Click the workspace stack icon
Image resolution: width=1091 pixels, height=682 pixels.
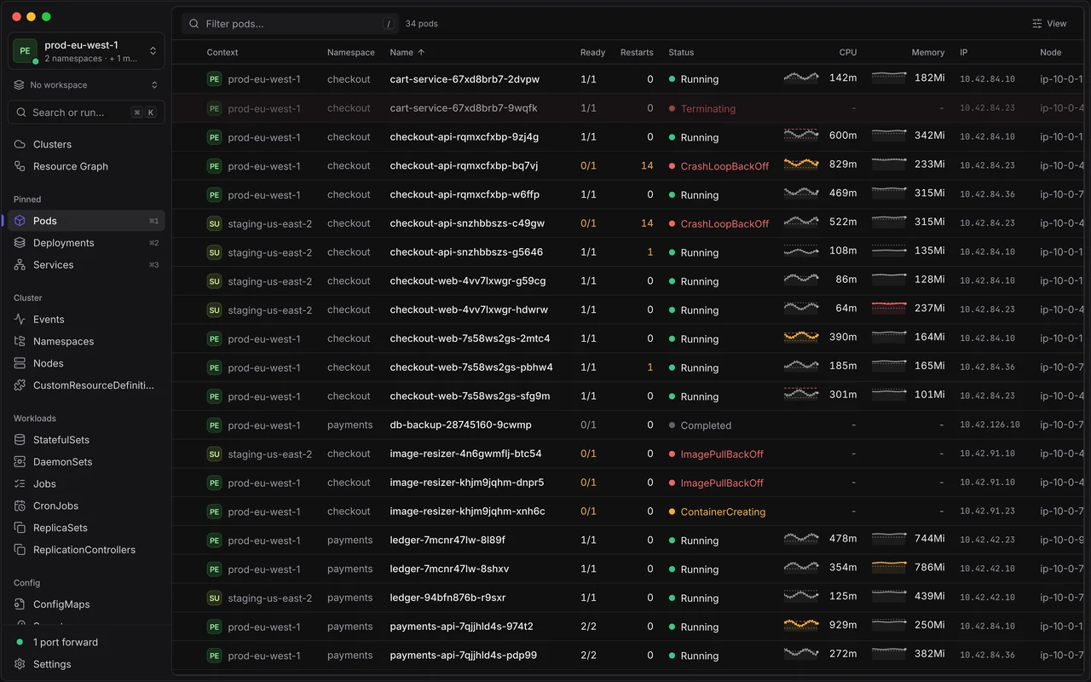point(19,85)
